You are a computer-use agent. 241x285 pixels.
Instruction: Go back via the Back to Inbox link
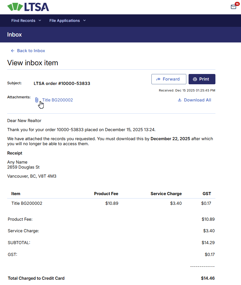(31, 51)
